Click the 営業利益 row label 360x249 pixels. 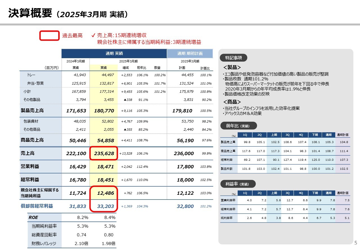click(30, 166)
